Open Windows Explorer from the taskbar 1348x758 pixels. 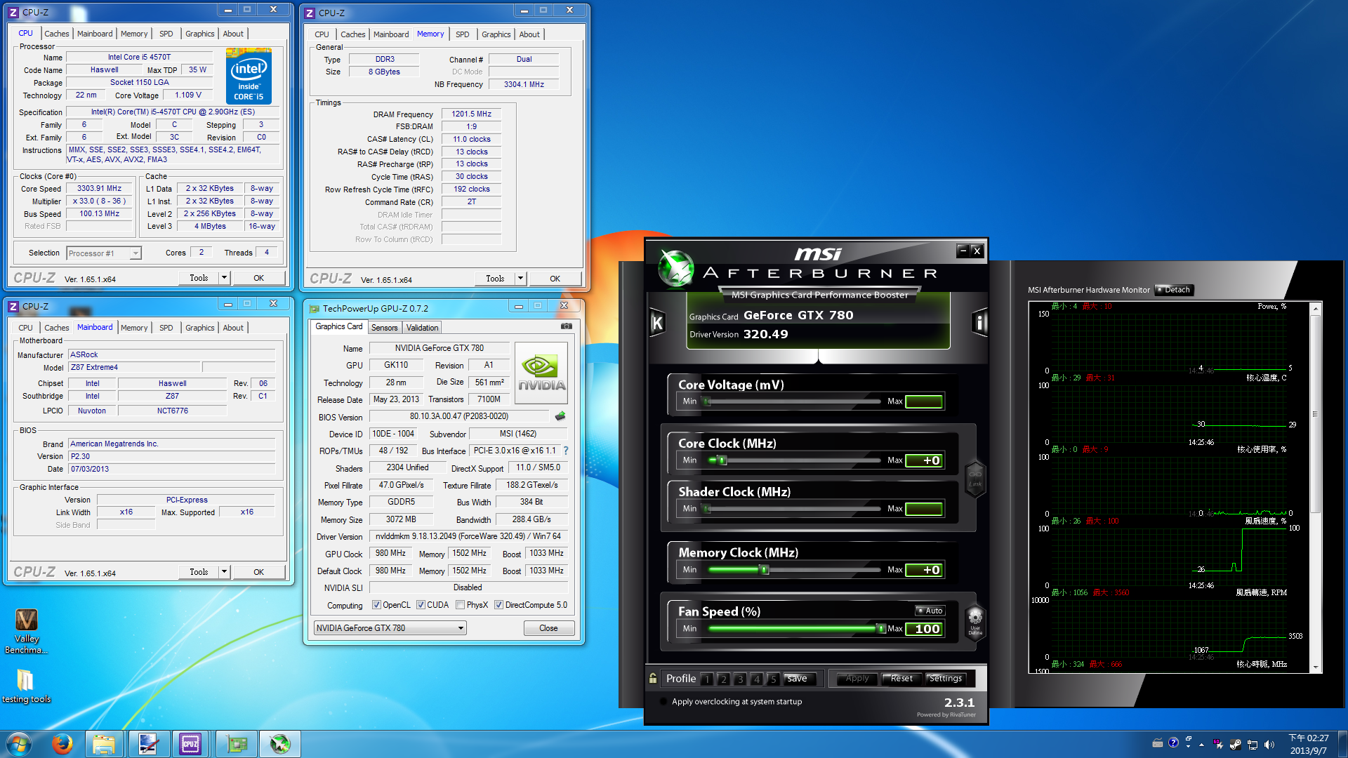tap(104, 744)
